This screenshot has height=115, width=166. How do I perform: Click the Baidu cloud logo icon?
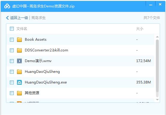pos(7,6)
